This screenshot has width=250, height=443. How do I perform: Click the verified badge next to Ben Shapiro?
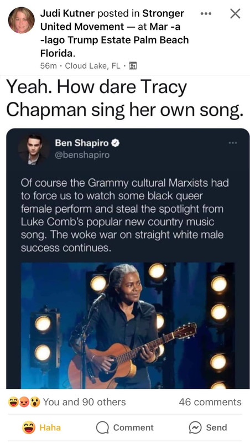(116, 143)
